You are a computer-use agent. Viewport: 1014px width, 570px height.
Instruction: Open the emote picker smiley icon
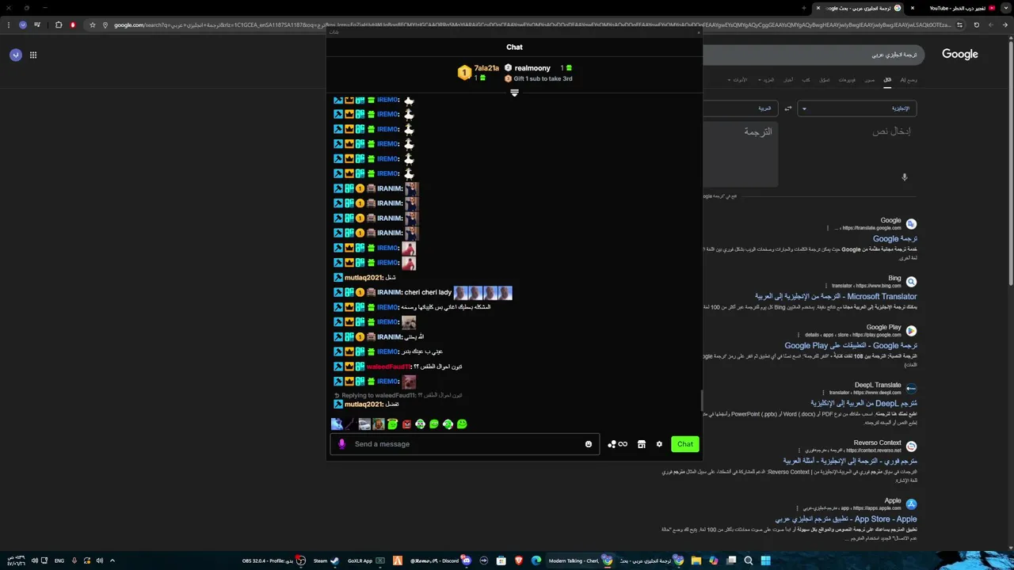tap(589, 444)
